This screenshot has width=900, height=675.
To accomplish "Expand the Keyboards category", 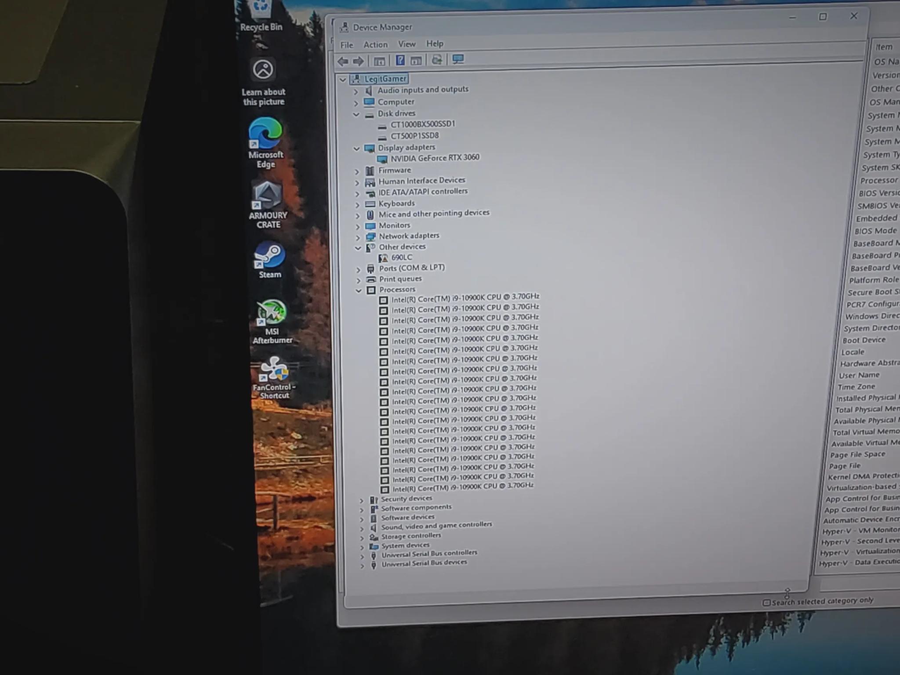I will (357, 204).
